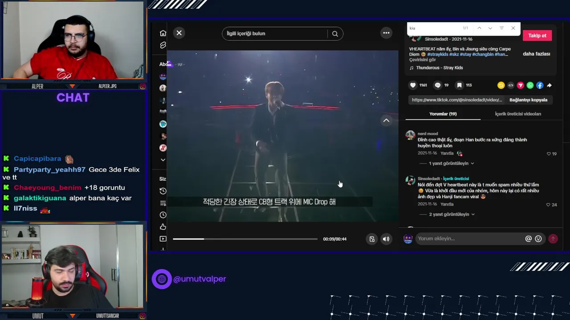
Task: Close the TikTok video viewer with X
Action: (x=179, y=33)
